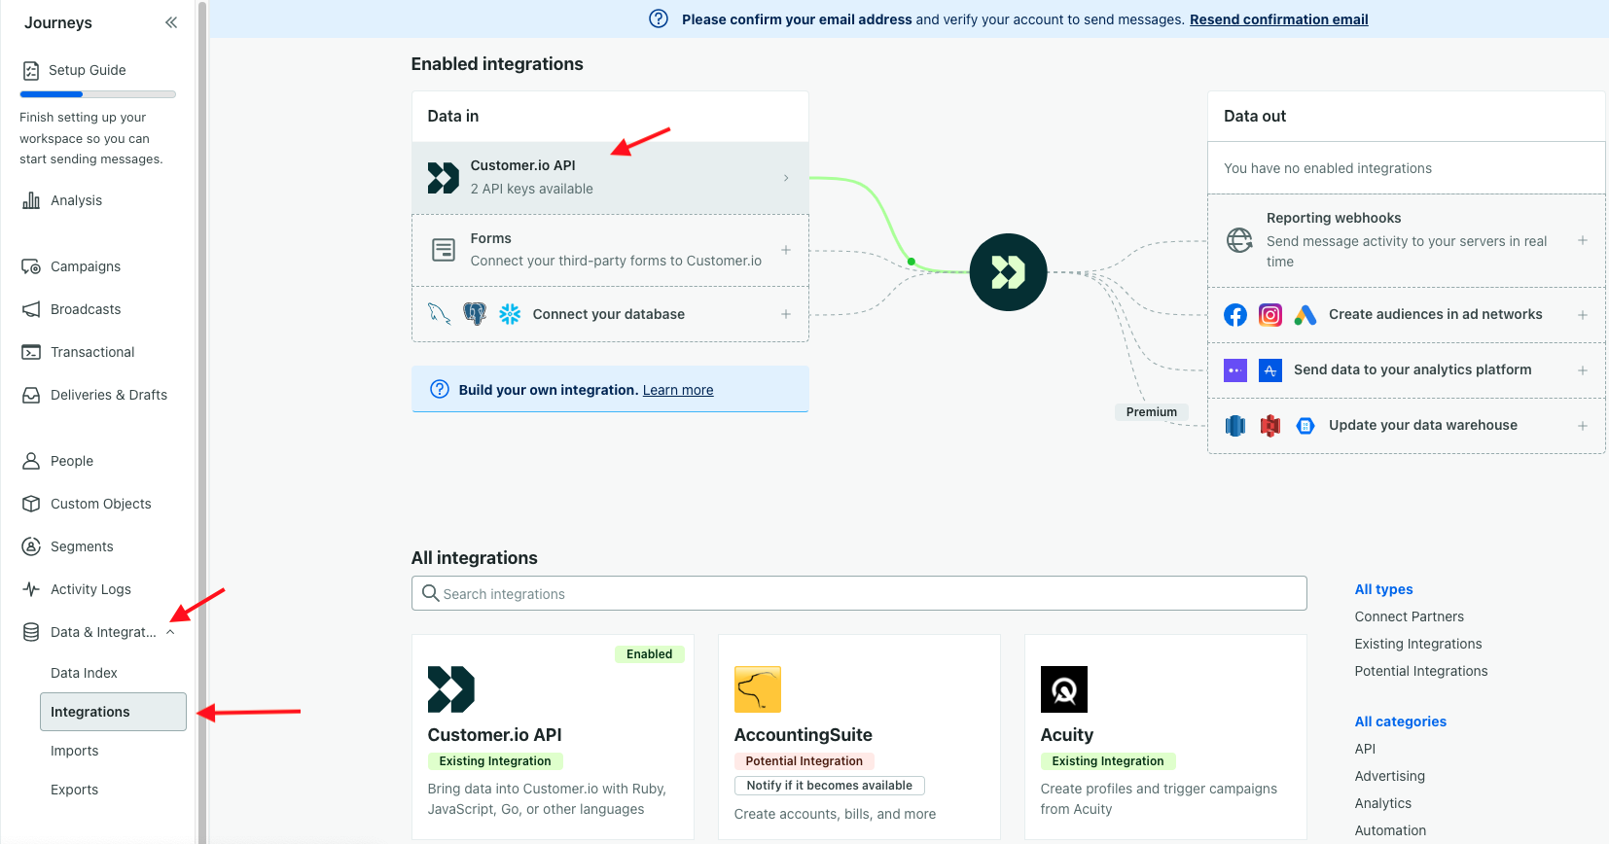This screenshot has height=844, width=1609.
Task: Click plus for Create audiences in ad networks
Action: pyautogui.click(x=1583, y=315)
